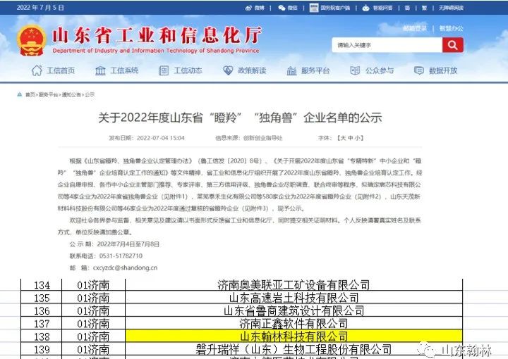Click the document icon beside 工信动态
Viewport: 508px width, 359px height.
point(164,70)
